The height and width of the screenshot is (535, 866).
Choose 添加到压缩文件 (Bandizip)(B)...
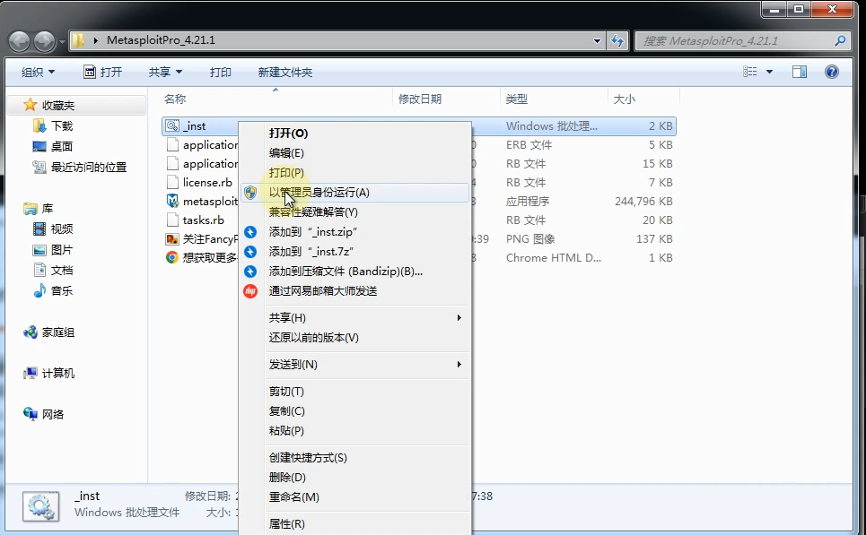tap(355, 272)
